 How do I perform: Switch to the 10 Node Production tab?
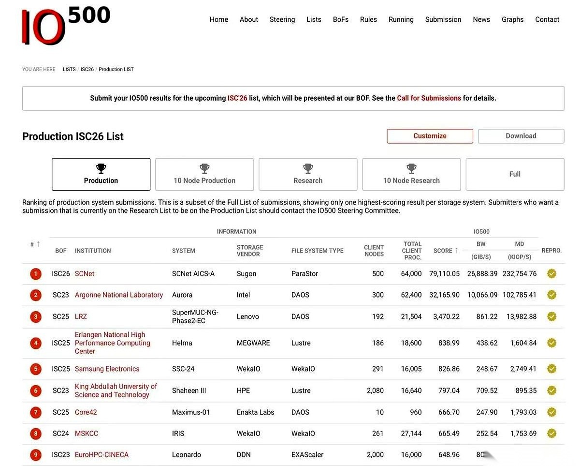[204, 174]
